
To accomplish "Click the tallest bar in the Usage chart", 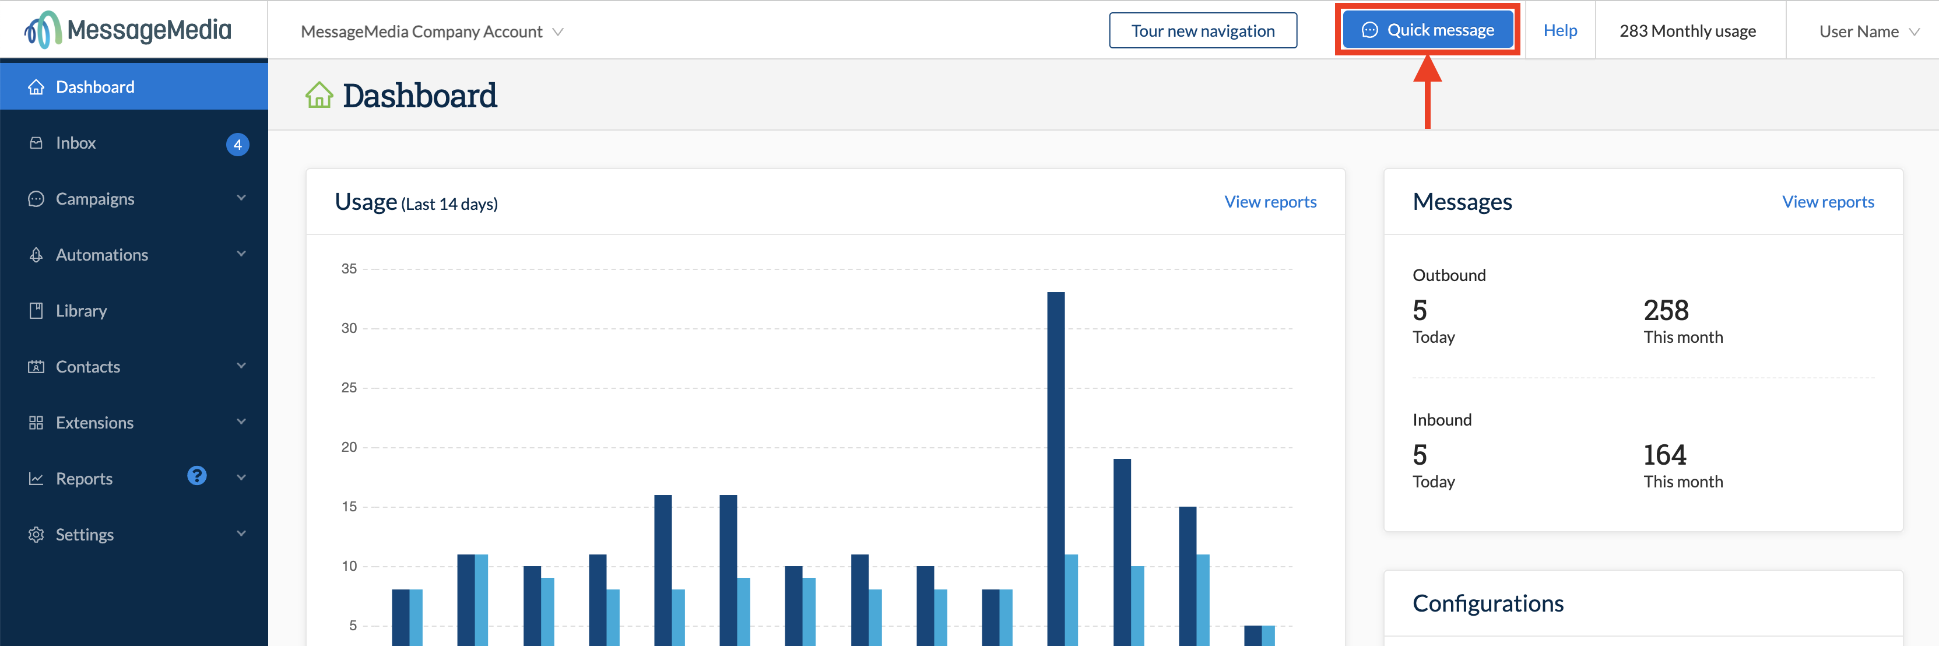I will click(1055, 468).
